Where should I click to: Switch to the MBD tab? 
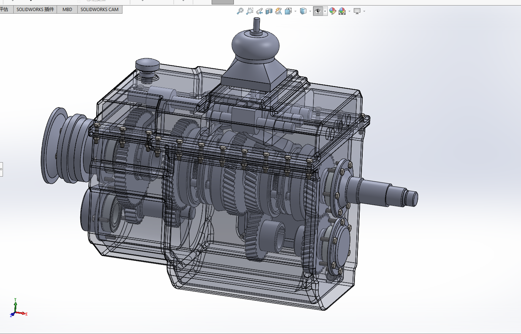(67, 9)
